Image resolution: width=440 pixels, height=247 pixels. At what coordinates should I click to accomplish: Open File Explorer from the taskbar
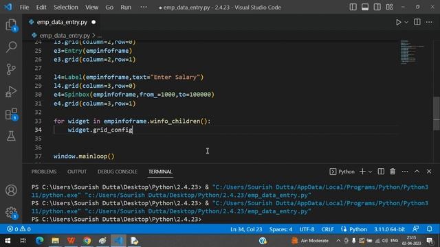click(x=55, y=241)
